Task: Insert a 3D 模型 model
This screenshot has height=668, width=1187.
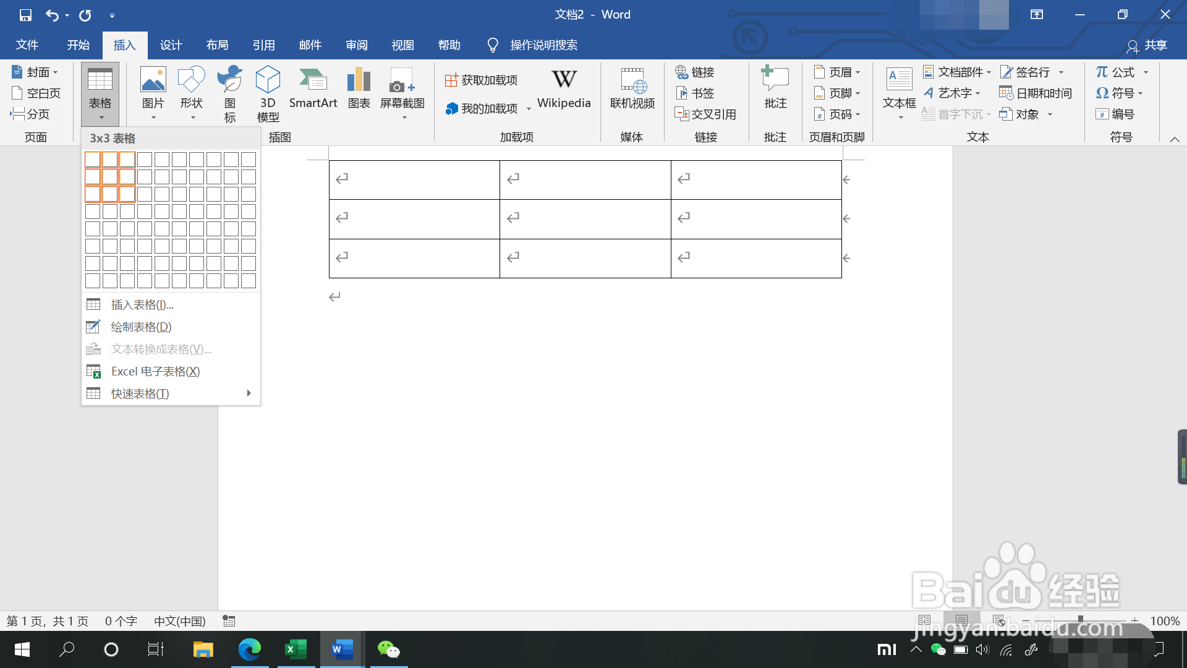Action: pos(268,93)
